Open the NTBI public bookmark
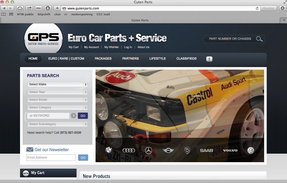The image size is (287, 183). [x=25, y=14]
